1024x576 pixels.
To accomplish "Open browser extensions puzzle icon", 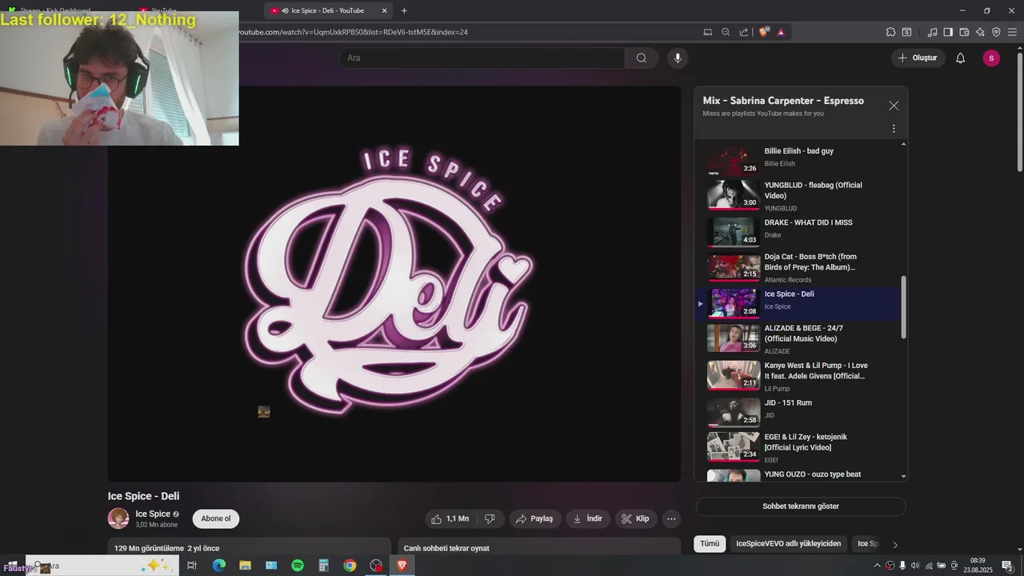I will [x=890, y=32].
